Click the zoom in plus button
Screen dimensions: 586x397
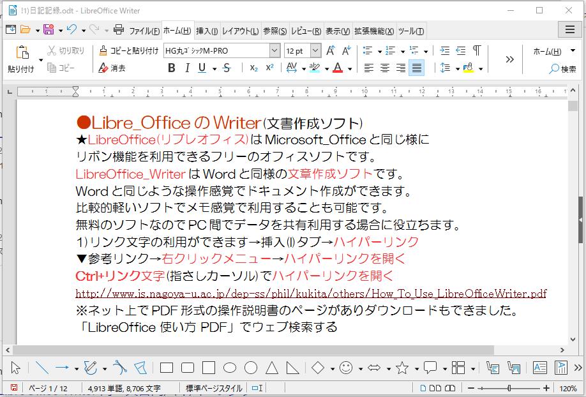(x=546, y=388)
